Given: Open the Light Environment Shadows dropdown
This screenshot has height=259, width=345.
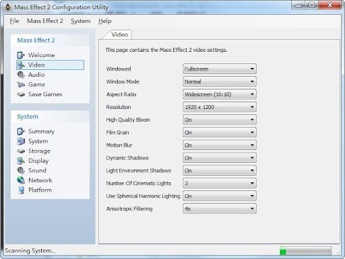Looking at the screenshot, I should pyautogui.click(x=220, y=170).
